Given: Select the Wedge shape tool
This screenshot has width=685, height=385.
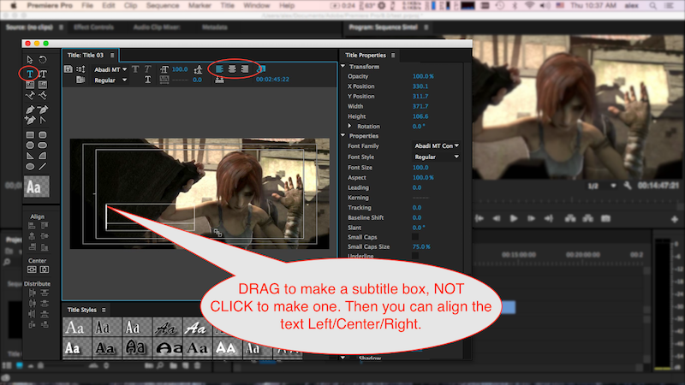Looking at the screenshot, I should pos(30,156).
